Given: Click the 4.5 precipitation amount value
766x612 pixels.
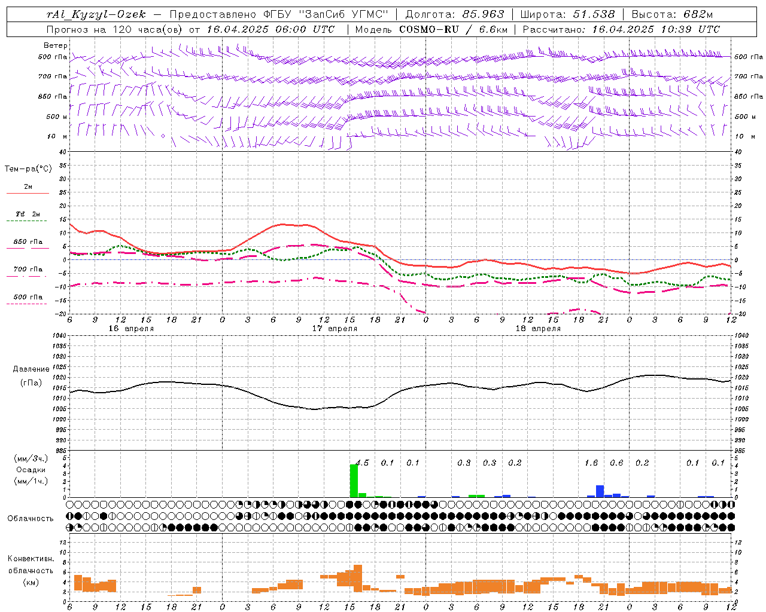Looking at the screenshot, I should coord(363,463).
